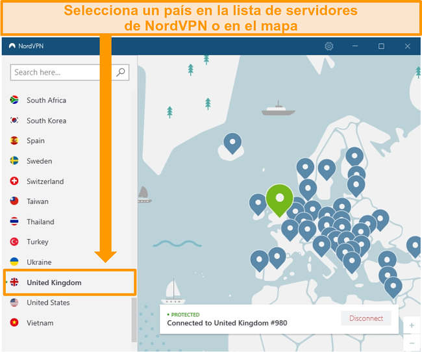The width and height of the screenshot is (422, 352).
Task: Zoom out the map with minus
Action: coord(412,343)
